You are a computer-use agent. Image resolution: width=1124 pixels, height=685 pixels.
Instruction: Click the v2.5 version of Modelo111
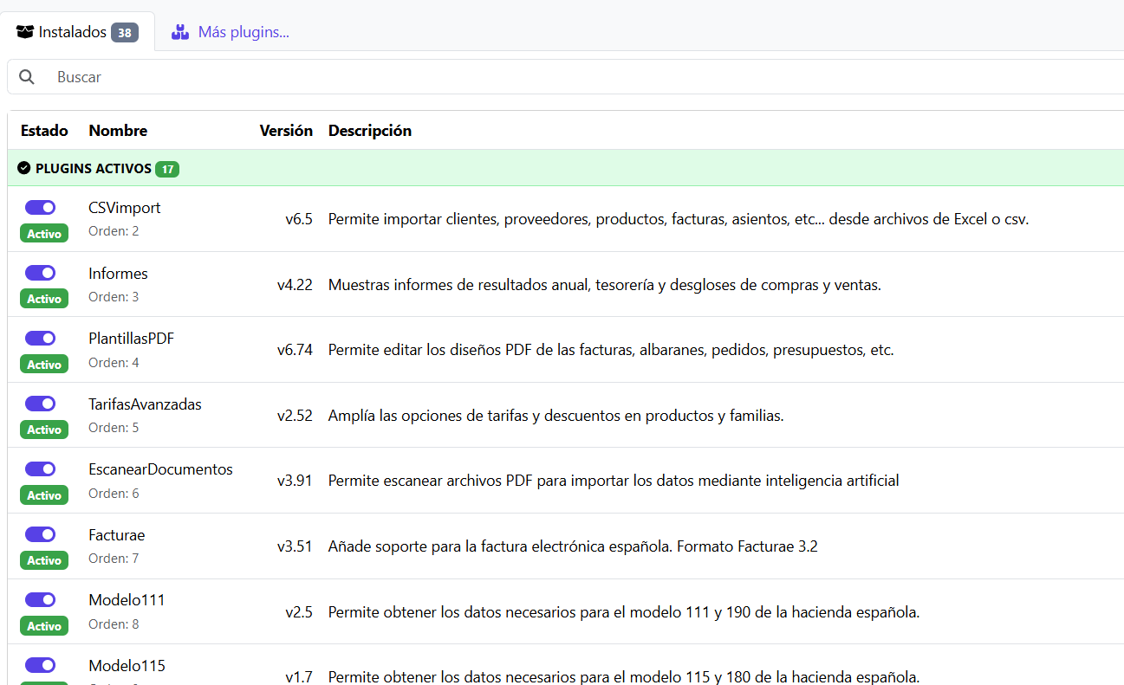coord(299,612)
